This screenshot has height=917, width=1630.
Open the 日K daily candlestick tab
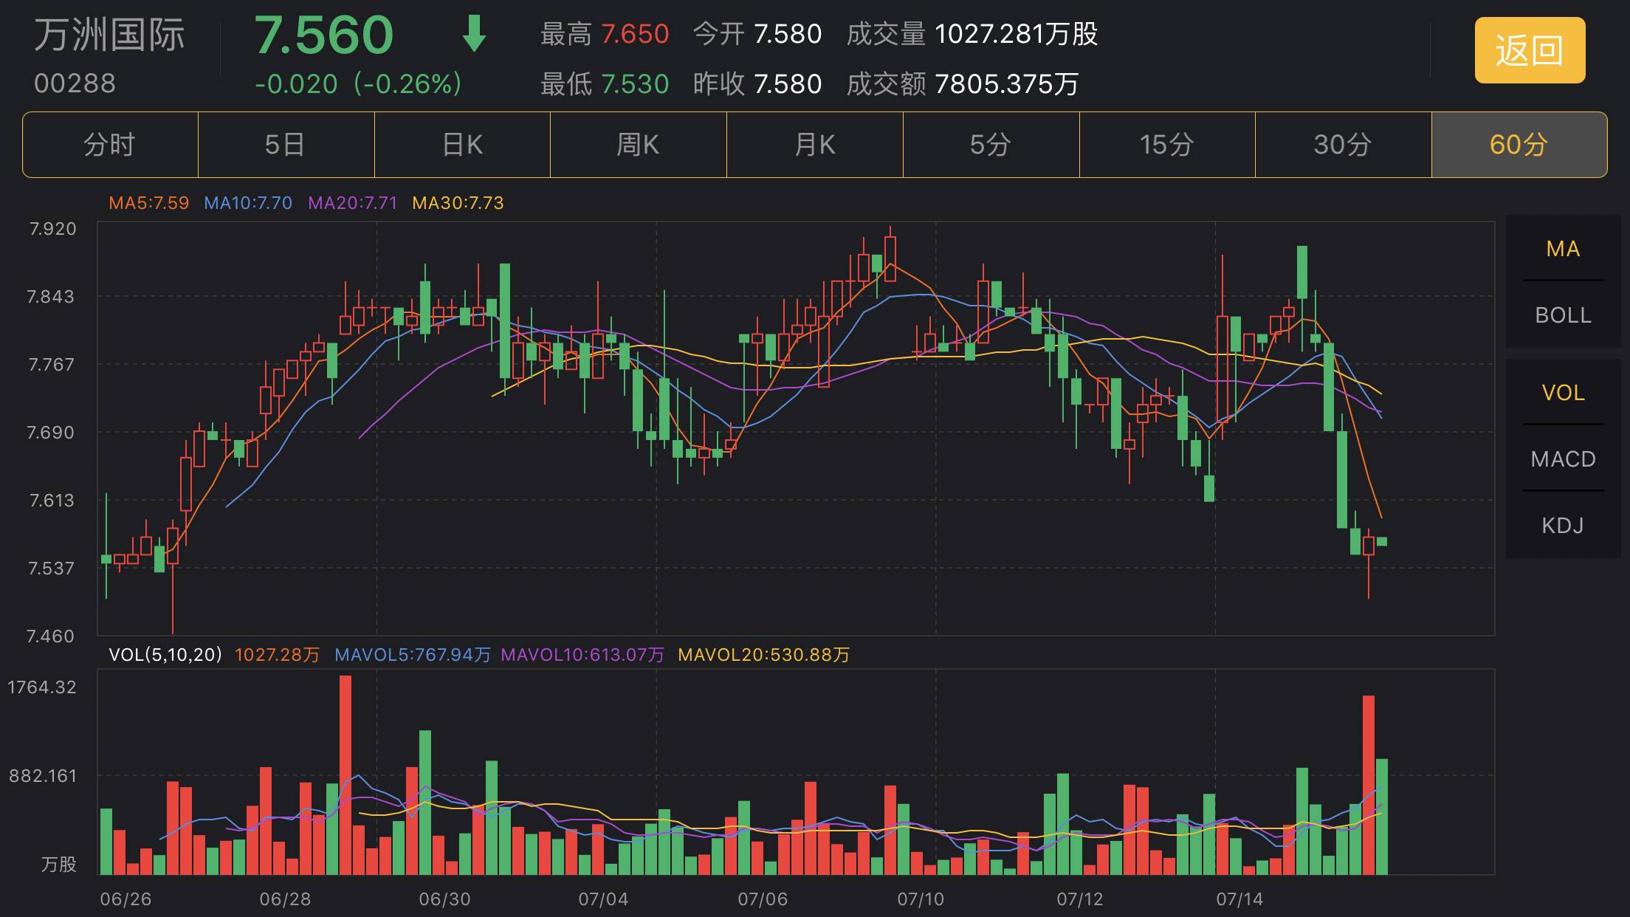coord(462,145)
